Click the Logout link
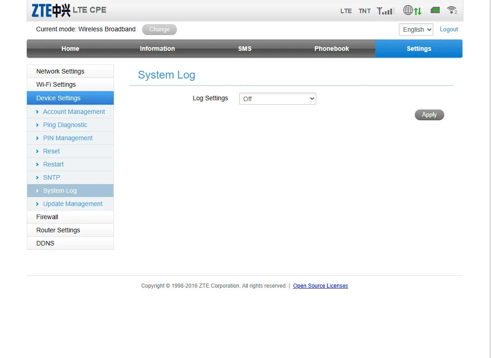Screen dimensions: 491x358 point(449,29)
